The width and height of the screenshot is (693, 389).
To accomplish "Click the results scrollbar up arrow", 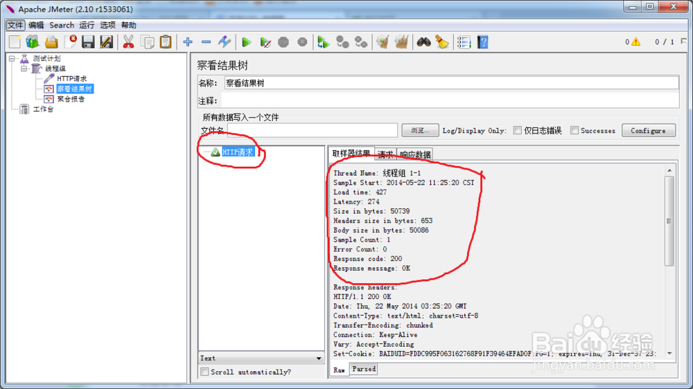I will [669, 170].
